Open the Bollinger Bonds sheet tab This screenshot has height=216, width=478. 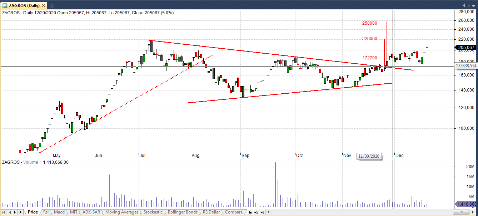(x=182, y=212)
